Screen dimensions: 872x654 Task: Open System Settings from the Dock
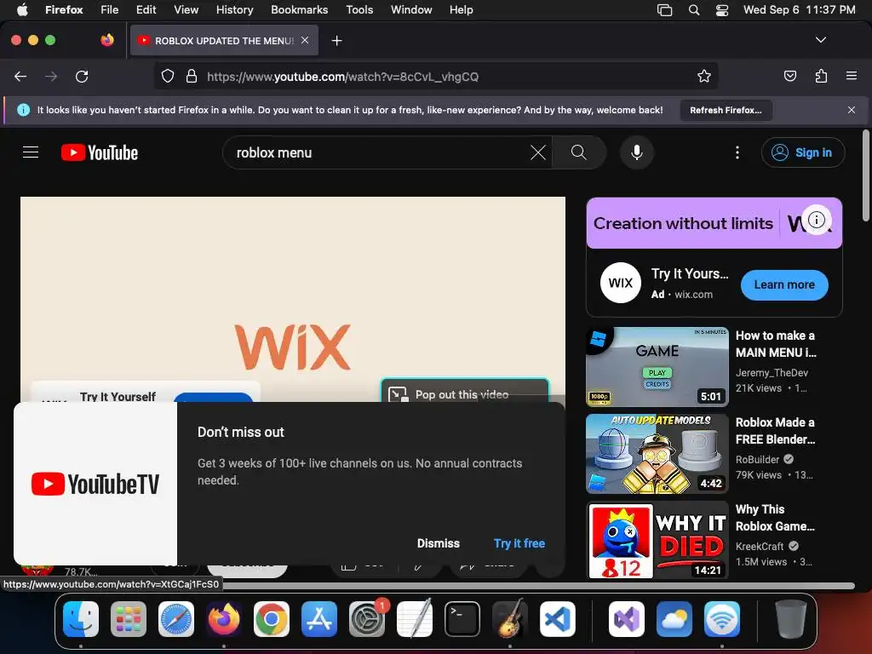pos(367,618)
